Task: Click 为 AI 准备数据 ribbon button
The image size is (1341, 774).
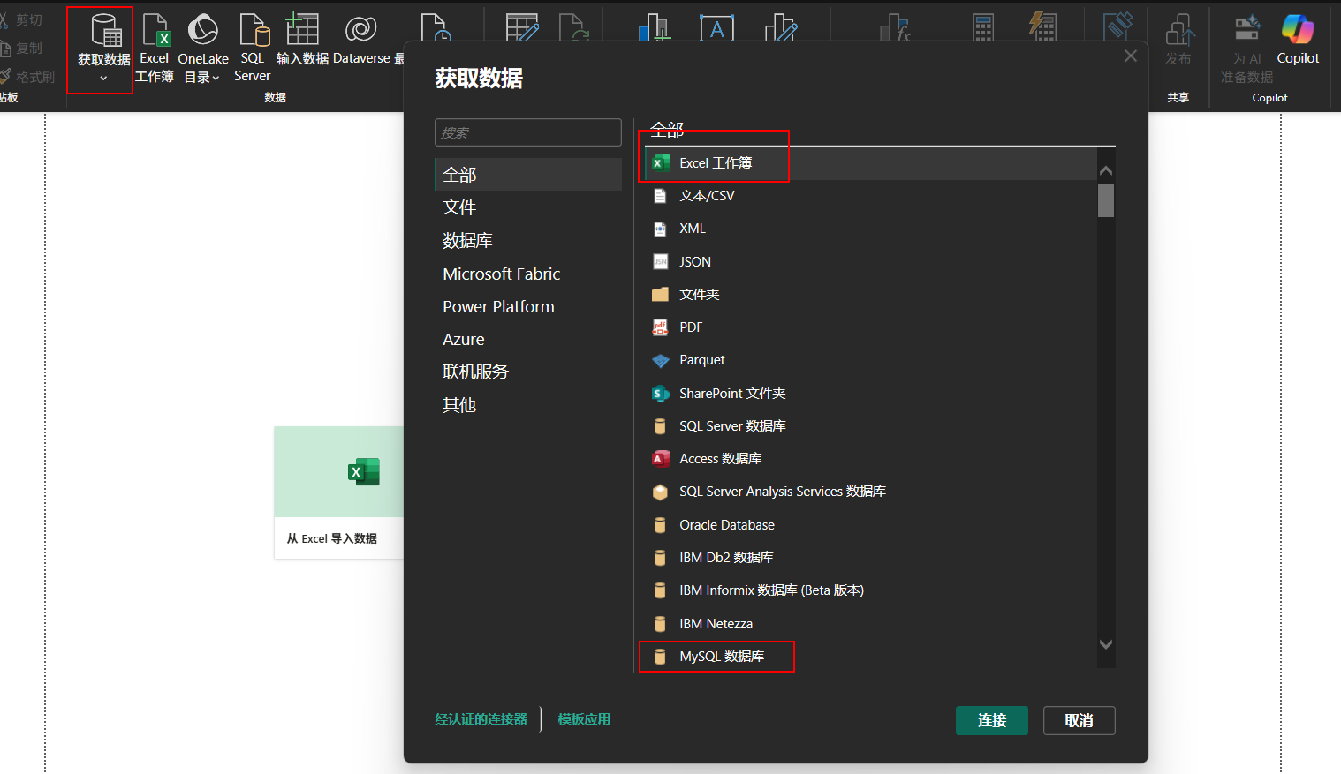Action: (x=1246, y=49)
